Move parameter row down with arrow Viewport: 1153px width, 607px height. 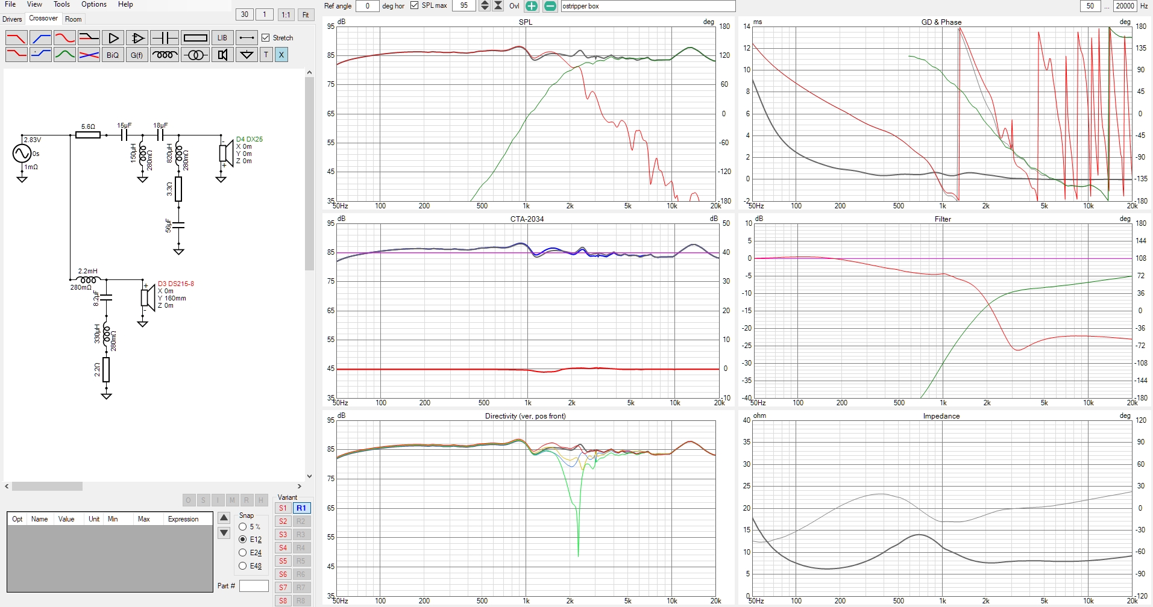point(224,533)
